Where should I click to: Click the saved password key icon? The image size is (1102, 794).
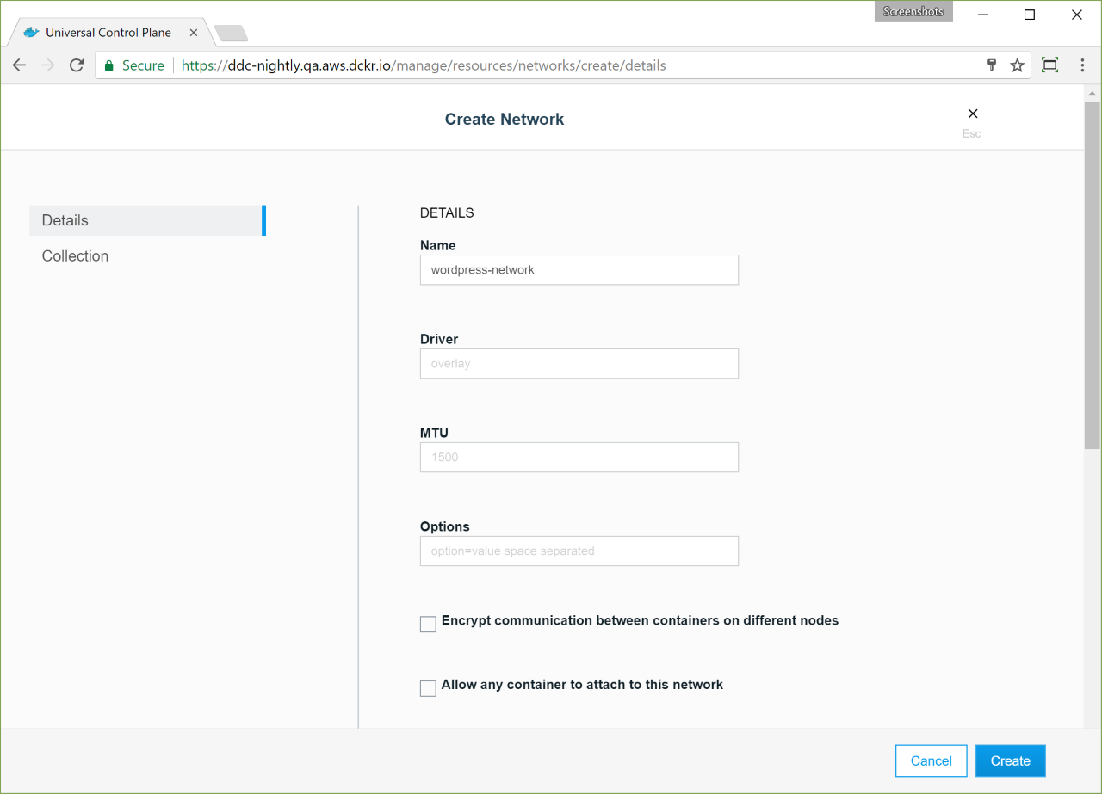click(x=991, y=65)
